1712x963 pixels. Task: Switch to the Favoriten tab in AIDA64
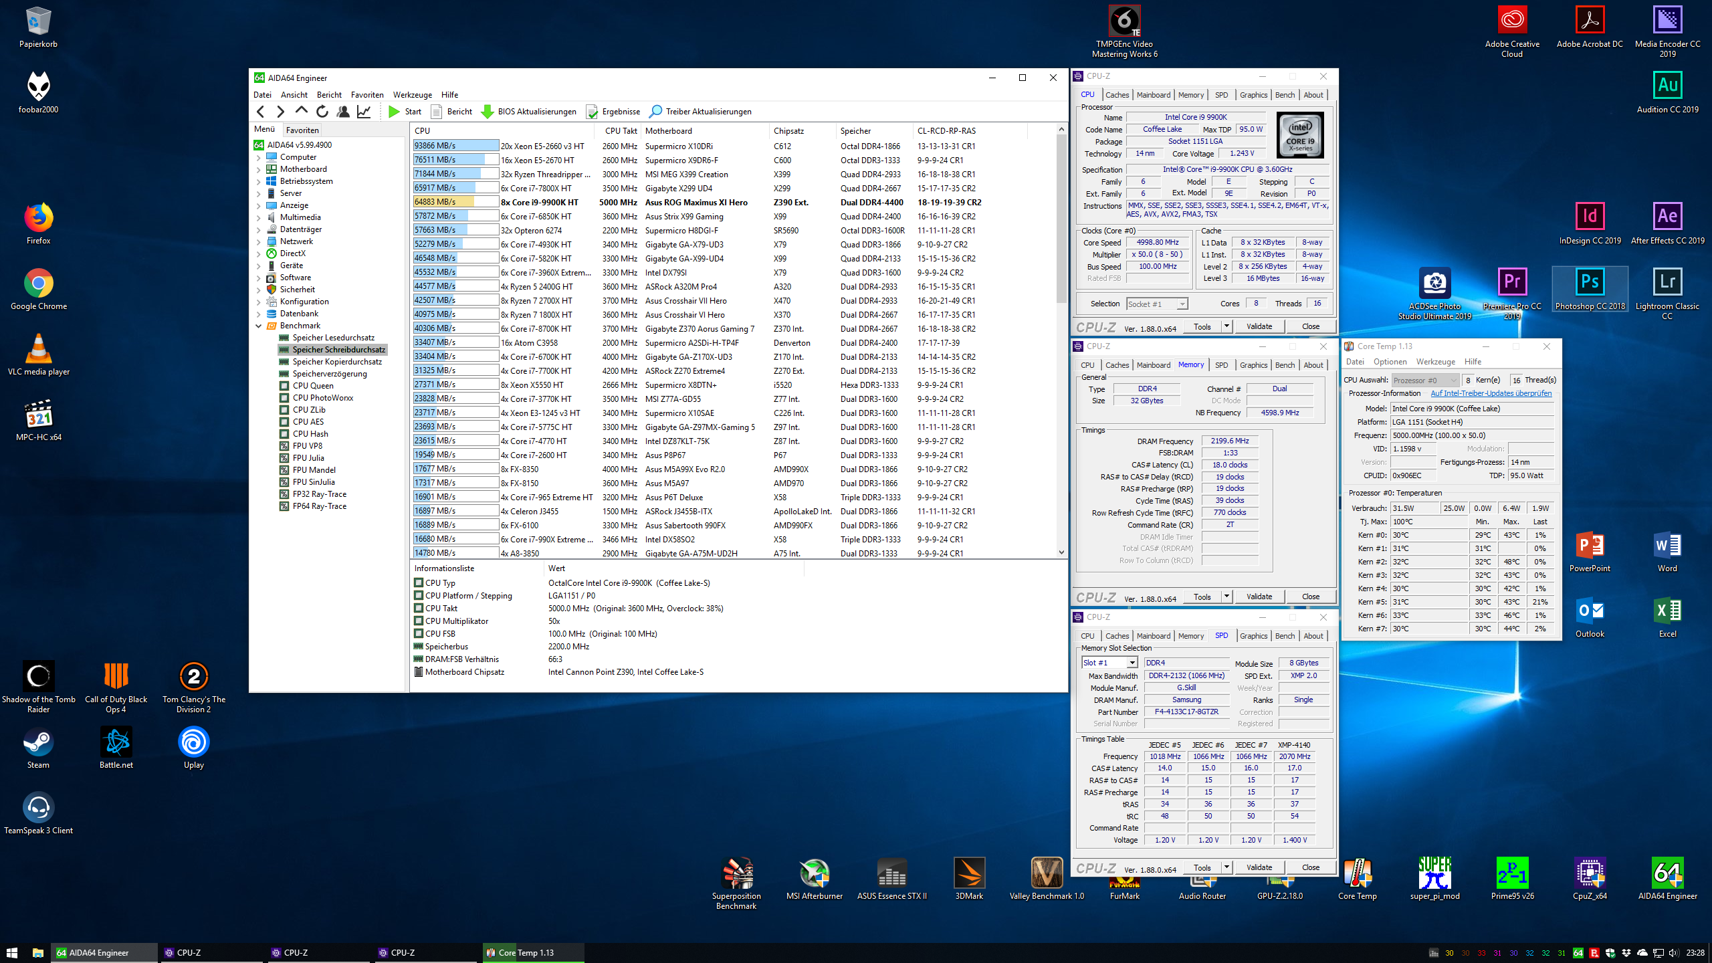pos(302,130)
